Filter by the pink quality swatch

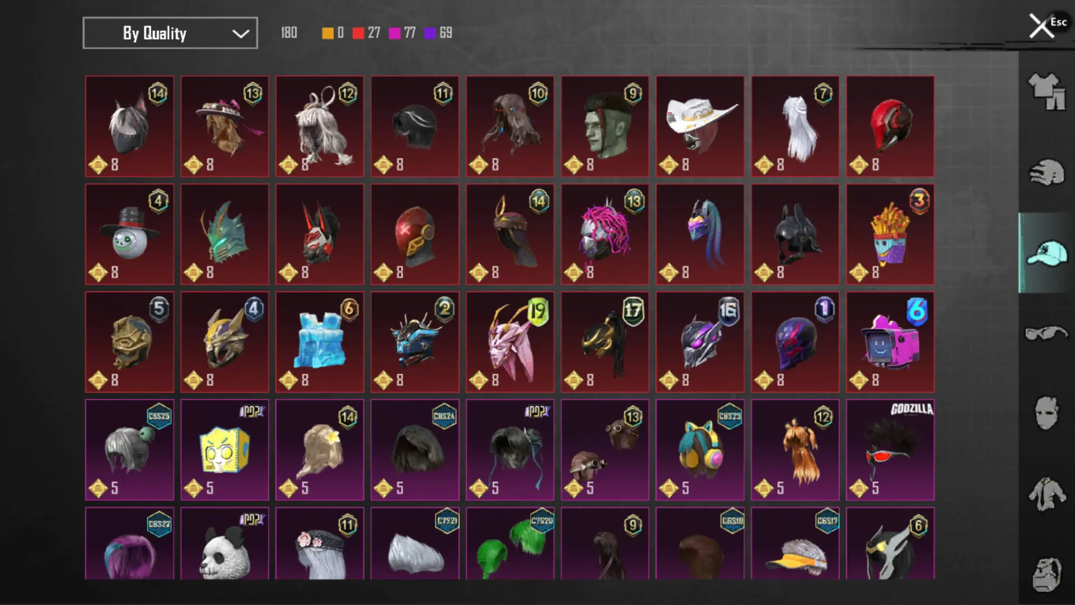pyautogui.click(x=395, y=33)
